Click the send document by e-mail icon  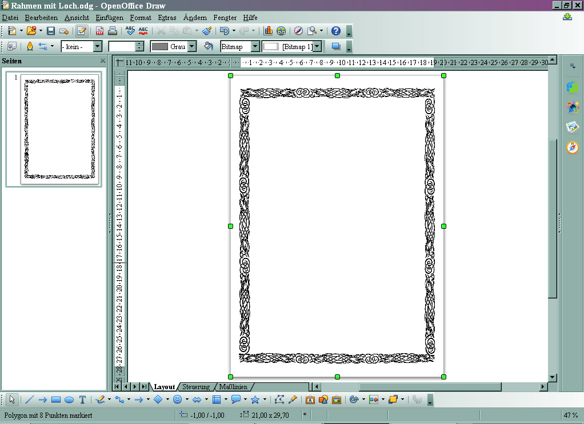pyautogui.click(x=63, y=31)
